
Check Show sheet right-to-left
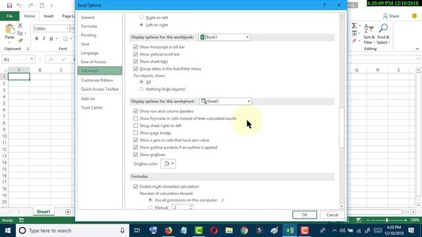[x=136, y=126]
